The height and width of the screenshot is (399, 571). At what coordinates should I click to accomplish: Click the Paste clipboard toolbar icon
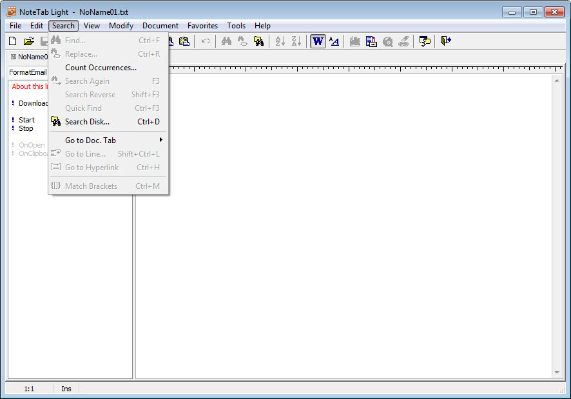[184, 41]
